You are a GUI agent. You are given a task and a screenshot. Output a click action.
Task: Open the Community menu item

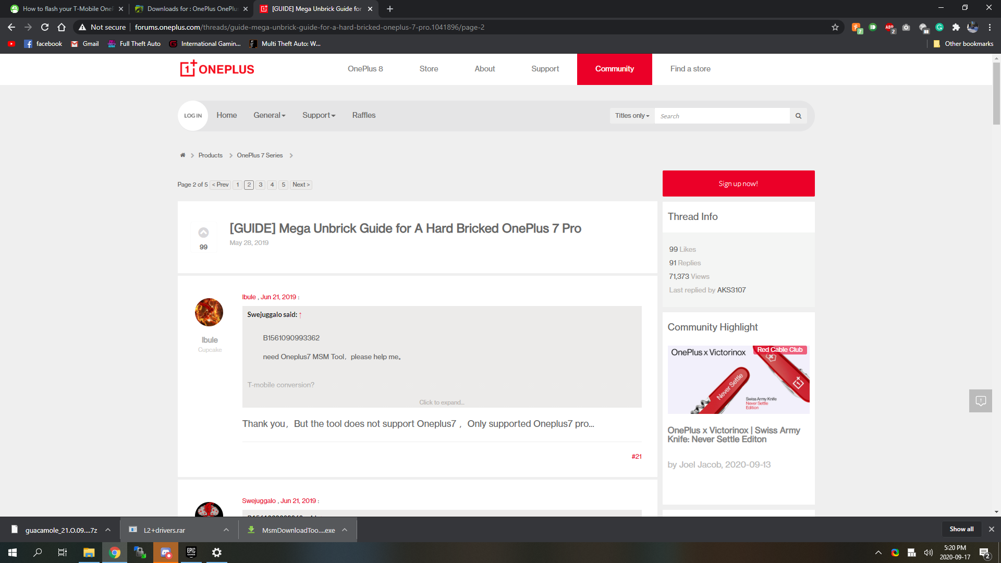pos(614,69)
